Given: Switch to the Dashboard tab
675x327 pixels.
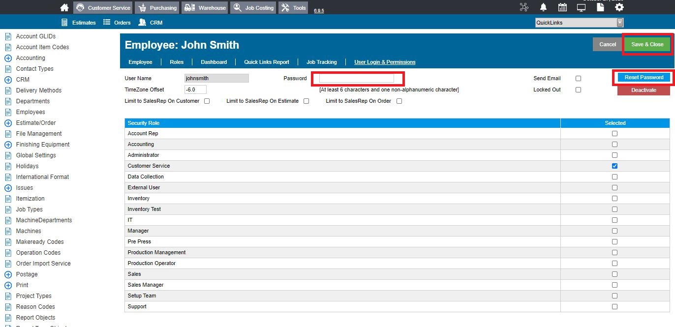Looking at the screenshot, I should tap(214, 62).
